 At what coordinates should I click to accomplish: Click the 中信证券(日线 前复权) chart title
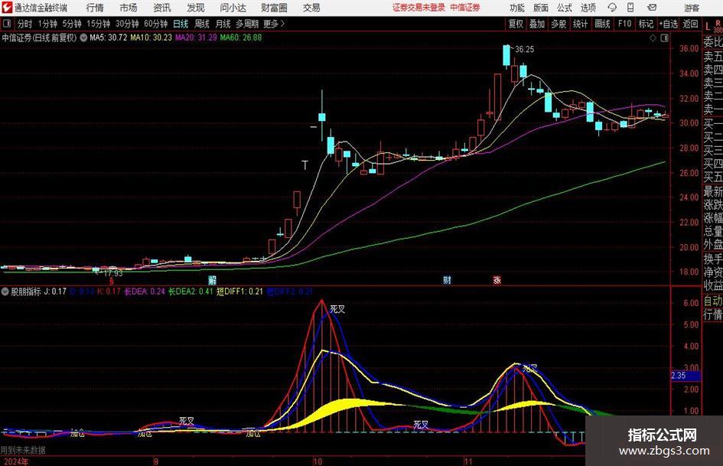pyautogui.click(x=39, y=37)
